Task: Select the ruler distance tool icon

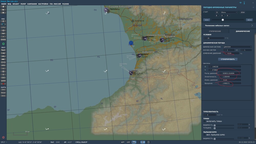Action: 3,96
